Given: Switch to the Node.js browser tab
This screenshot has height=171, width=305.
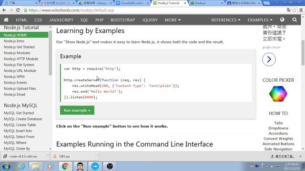Looking at the screenshot, I should pos(206,3).
